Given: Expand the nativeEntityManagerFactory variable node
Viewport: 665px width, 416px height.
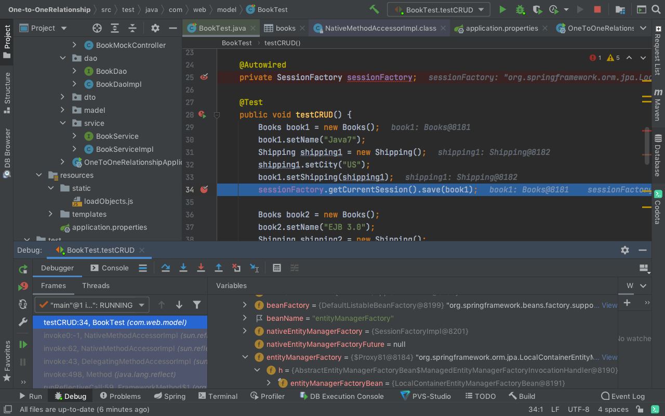Looking at the screenshot, I should [245, 331].
